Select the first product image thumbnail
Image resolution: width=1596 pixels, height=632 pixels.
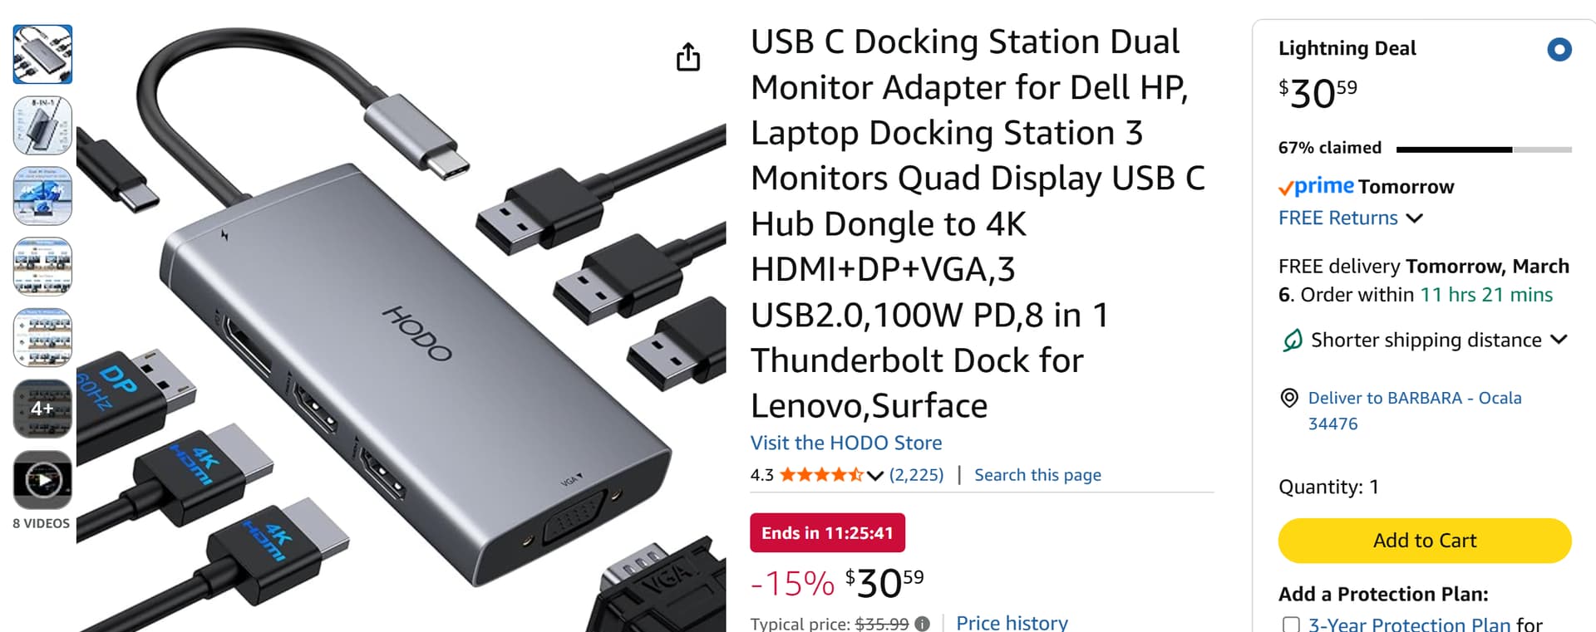click(42, 55)
